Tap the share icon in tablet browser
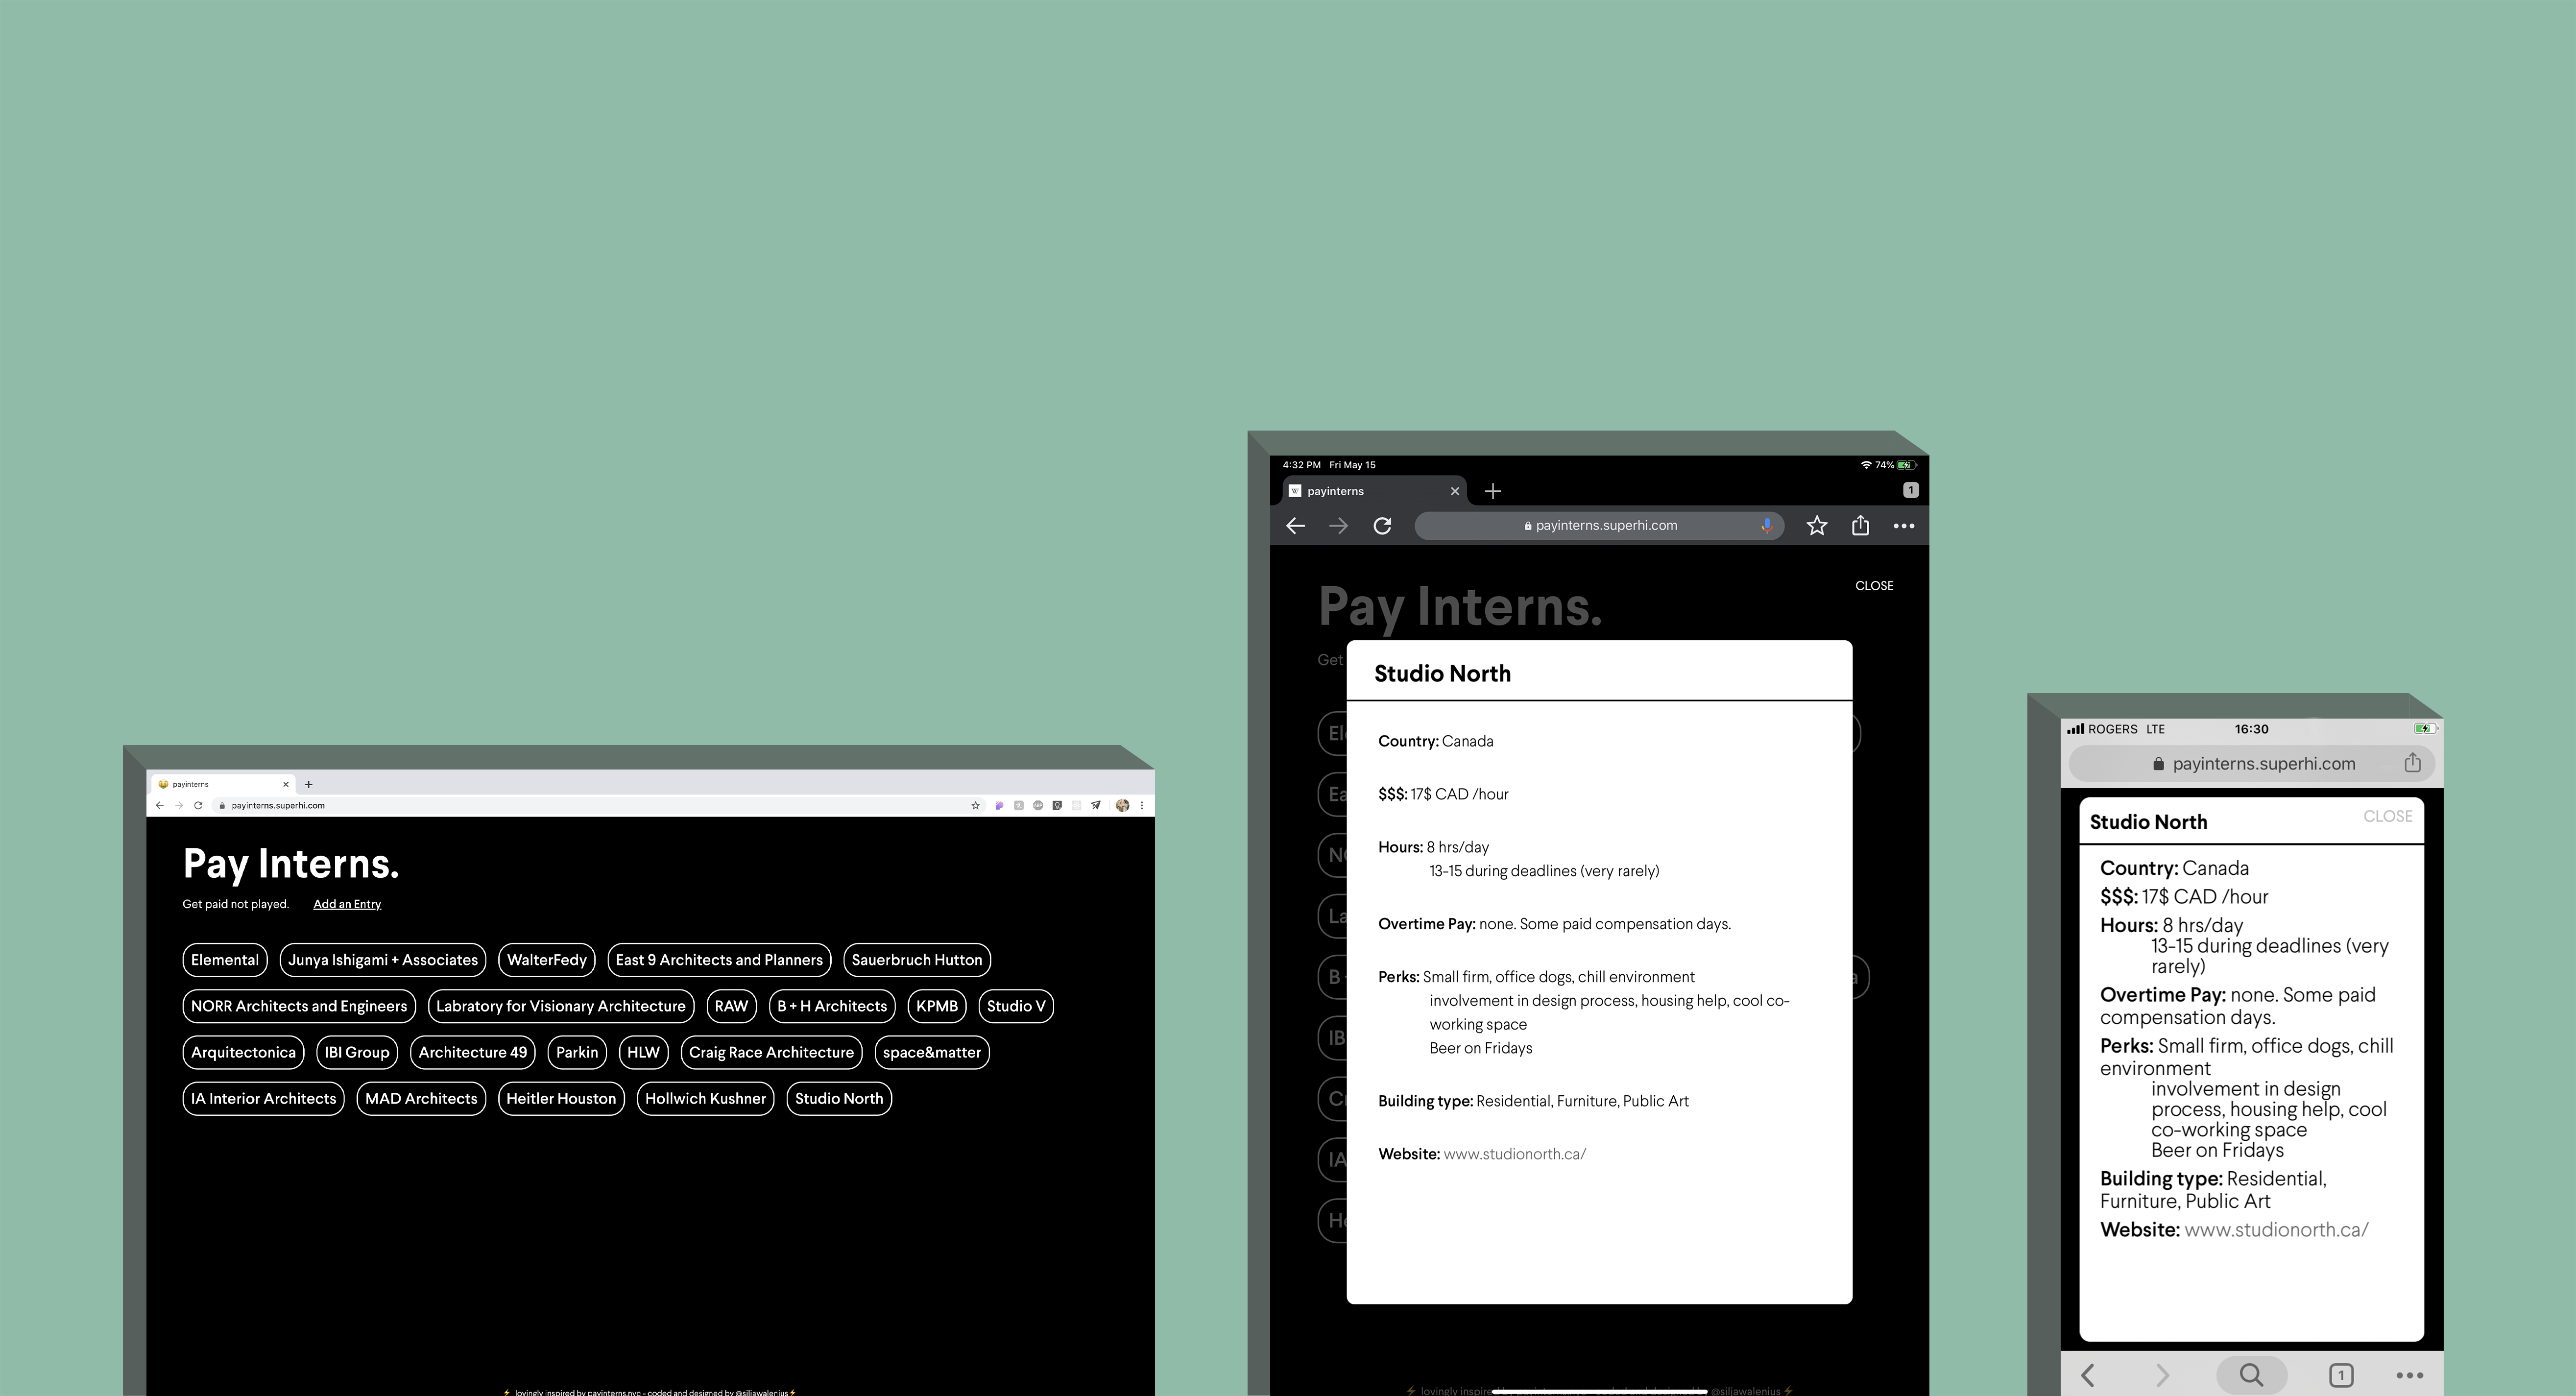The width and height of the screenshot is (2576, 1396). 1860,525
